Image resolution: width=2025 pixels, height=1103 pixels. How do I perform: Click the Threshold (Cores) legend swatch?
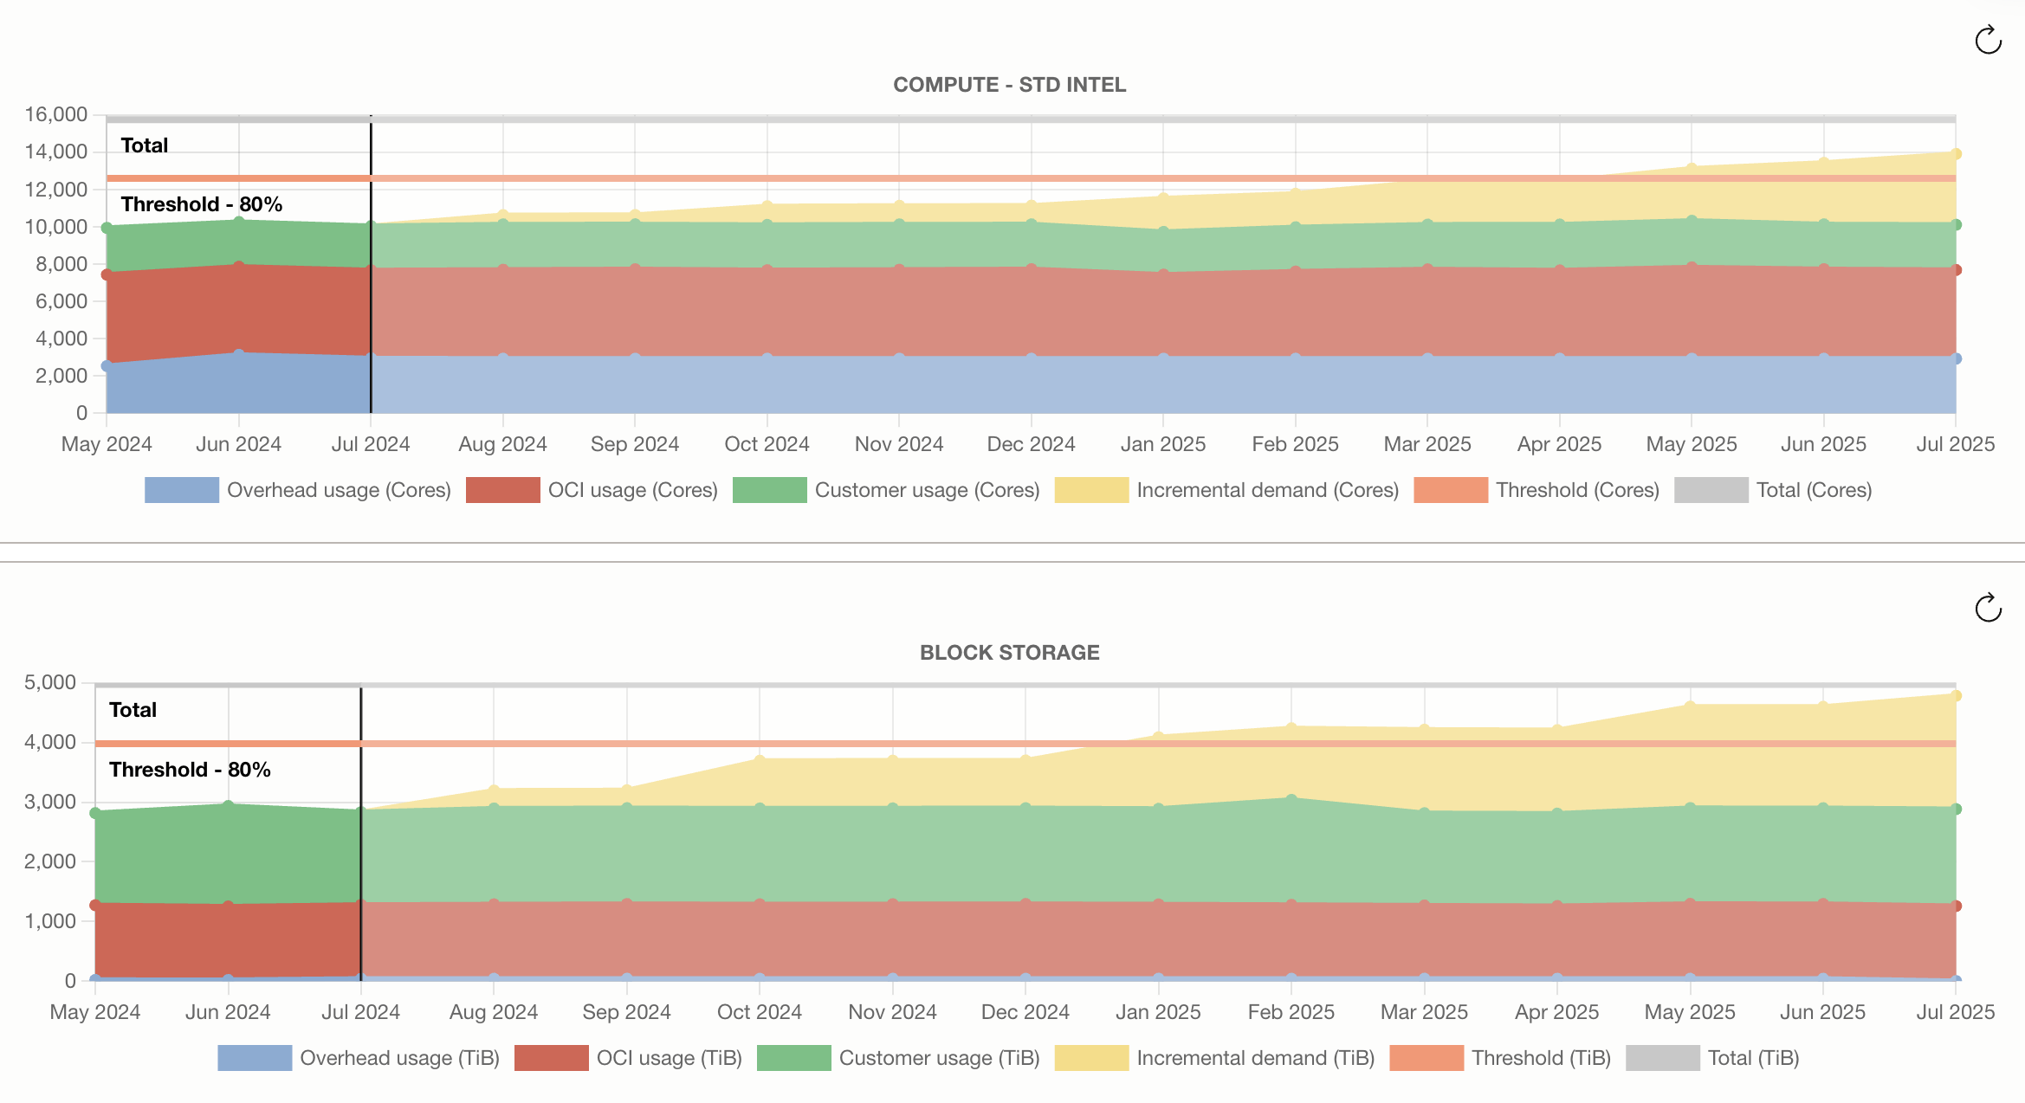point(1450,490)
